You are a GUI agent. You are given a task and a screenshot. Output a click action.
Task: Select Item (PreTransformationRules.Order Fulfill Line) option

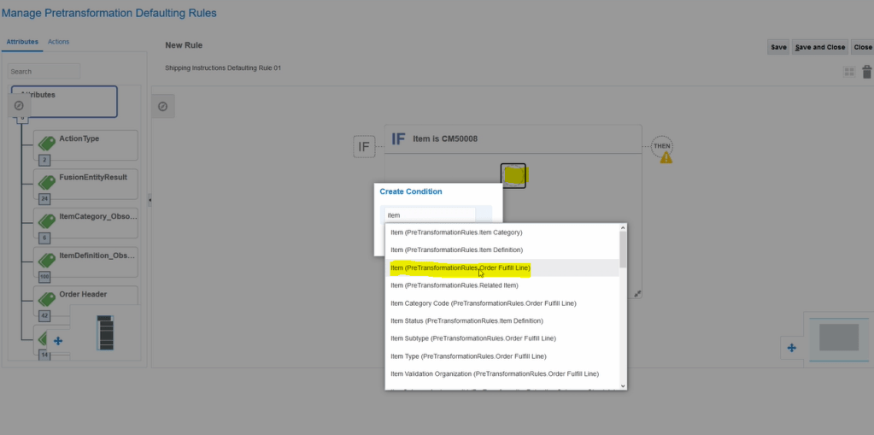[x=460, y=267]
